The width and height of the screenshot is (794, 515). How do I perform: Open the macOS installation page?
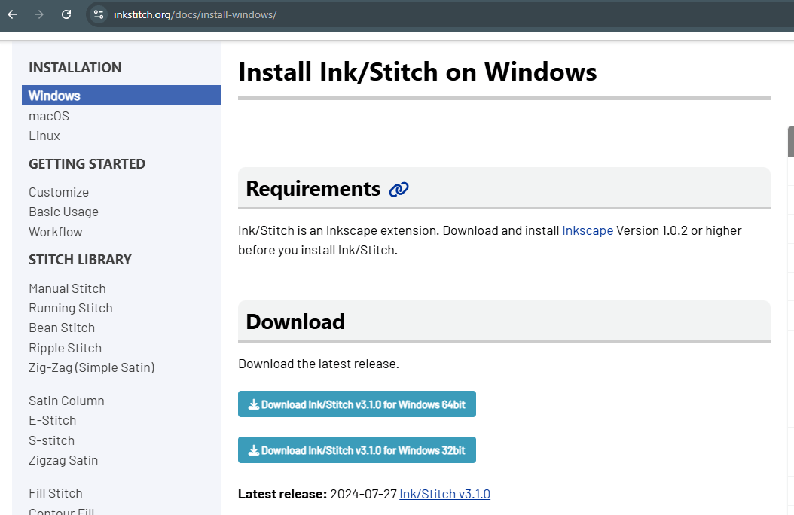coord(49,116)
